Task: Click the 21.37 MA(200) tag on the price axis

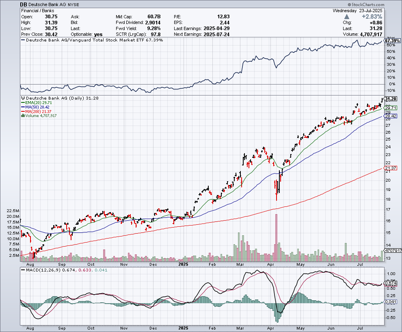Action: [391, 168]
